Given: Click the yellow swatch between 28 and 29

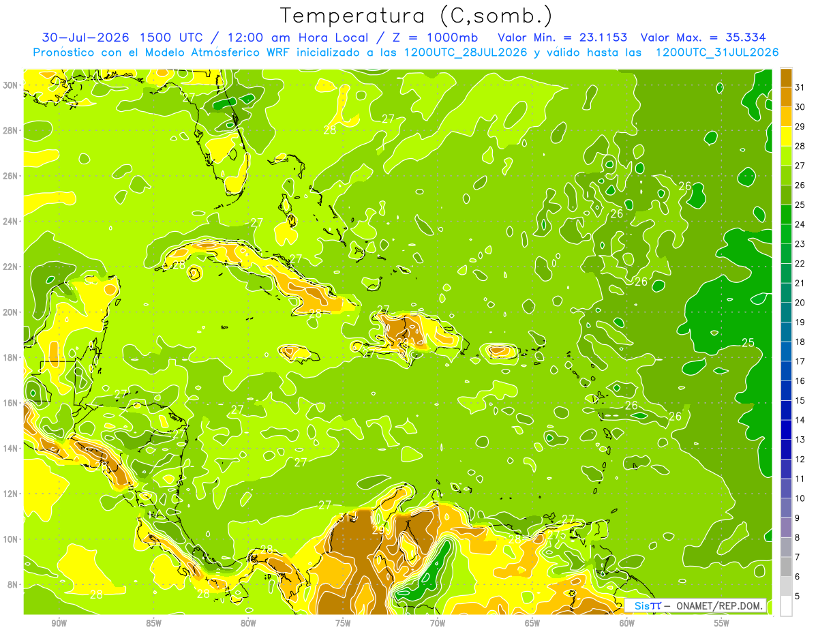Looking at the screenshot, I should (786, 136).
